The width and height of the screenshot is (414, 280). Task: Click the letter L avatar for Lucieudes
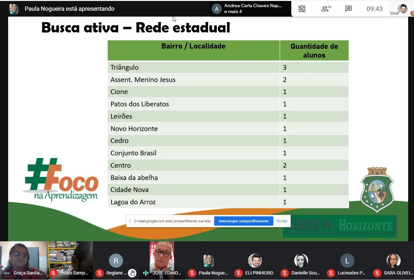(347, 260)
